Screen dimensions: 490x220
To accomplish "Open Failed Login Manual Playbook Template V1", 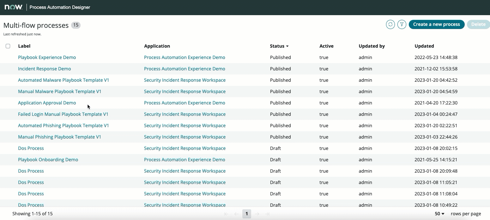I will (x=63, y=114).
